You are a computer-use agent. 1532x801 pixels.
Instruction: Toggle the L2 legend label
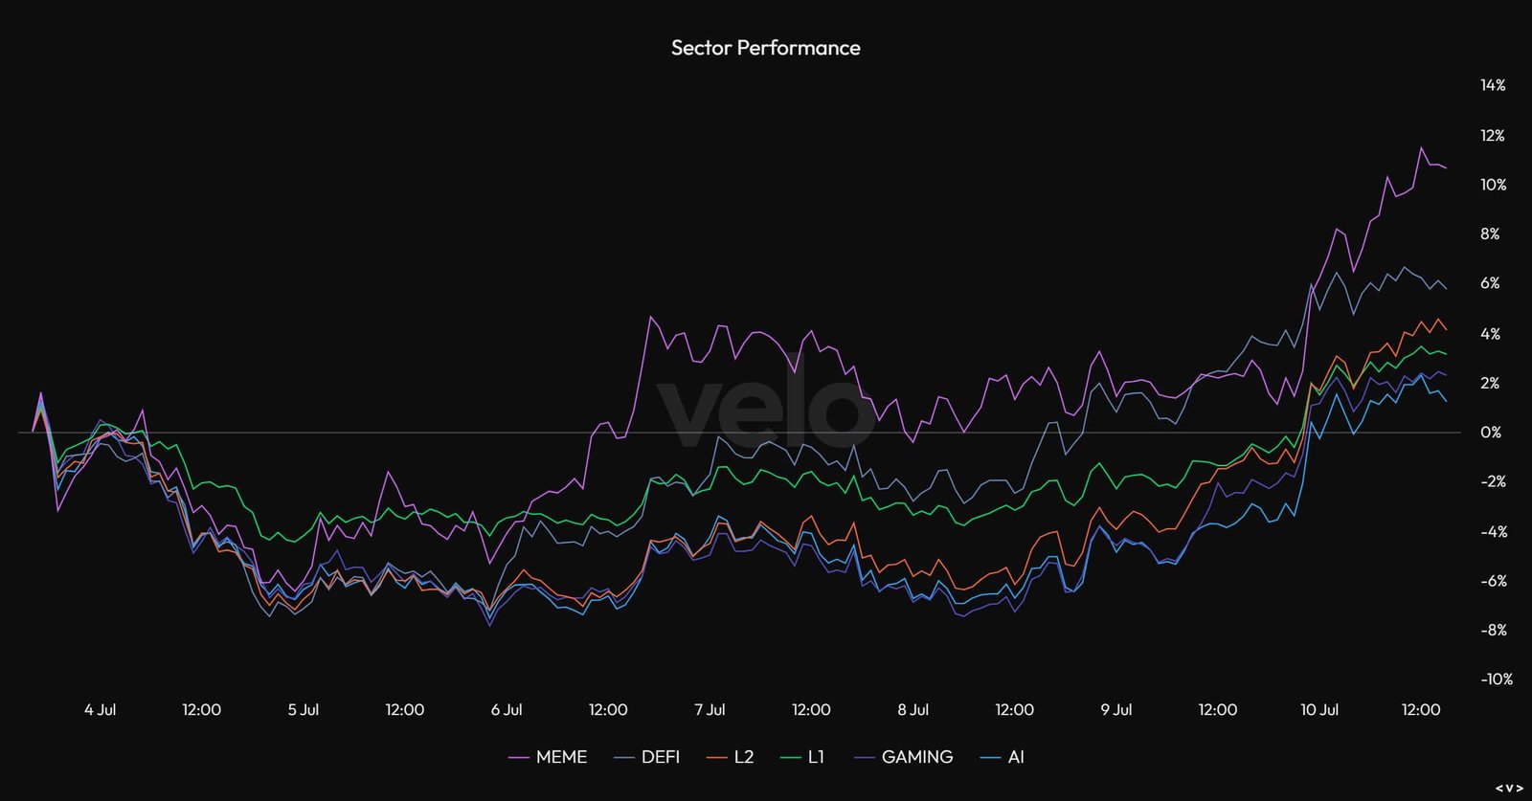744,757
